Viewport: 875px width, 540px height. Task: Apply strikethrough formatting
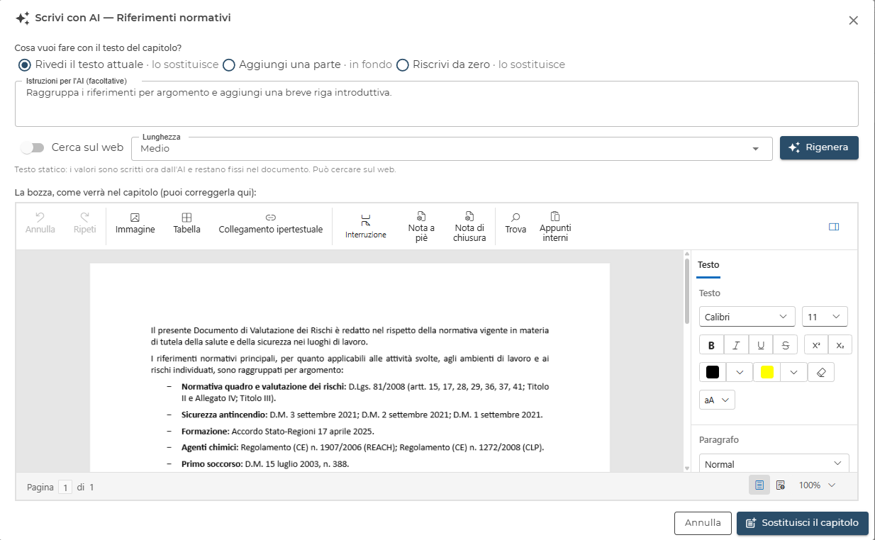pyautogui.click(x=785, y=345)
